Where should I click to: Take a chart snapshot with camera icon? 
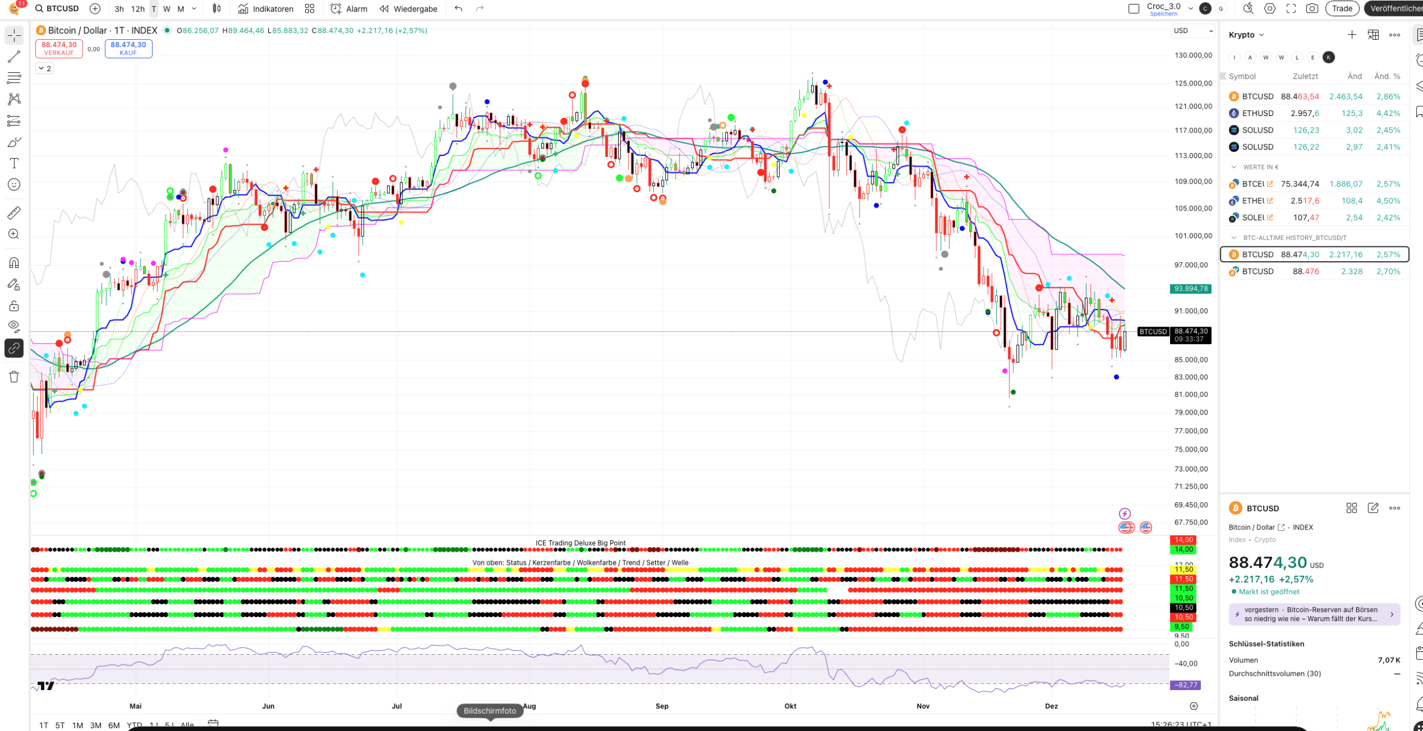(x=1312, y=9)
